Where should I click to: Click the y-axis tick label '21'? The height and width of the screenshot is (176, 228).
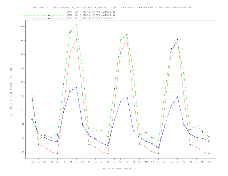pos(22,110)
